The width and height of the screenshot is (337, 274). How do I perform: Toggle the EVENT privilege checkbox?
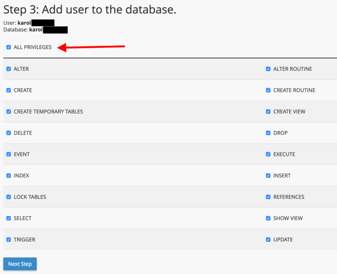point(9,154)
